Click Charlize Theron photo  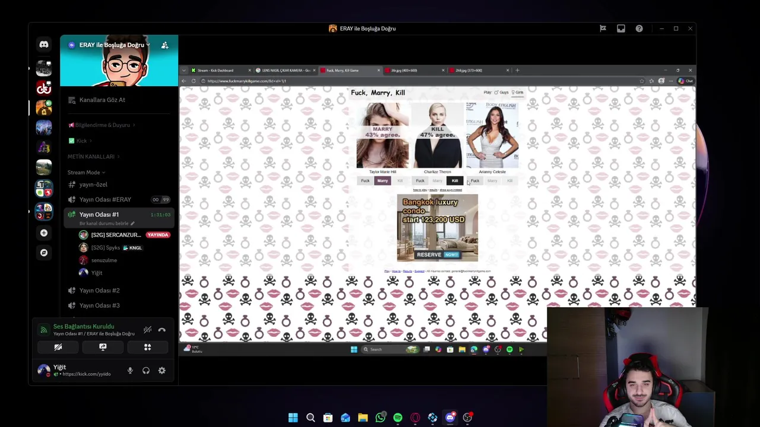click(x=438, y=135)
